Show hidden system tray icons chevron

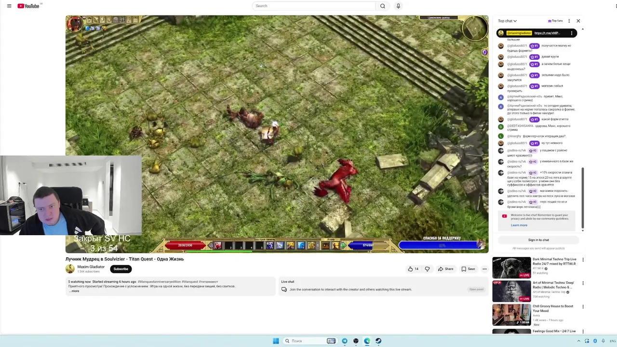tap(578, 341)
